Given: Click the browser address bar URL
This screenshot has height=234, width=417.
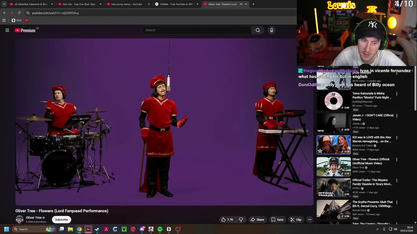Looking at the screenshot, I should pyautogui.click(x=55, y=13).
